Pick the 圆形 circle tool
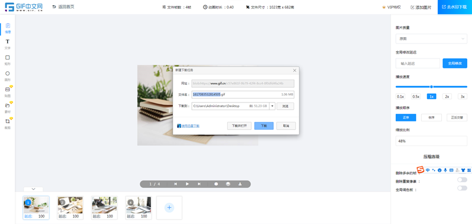472x224 pixels. (x=8, y=76)
